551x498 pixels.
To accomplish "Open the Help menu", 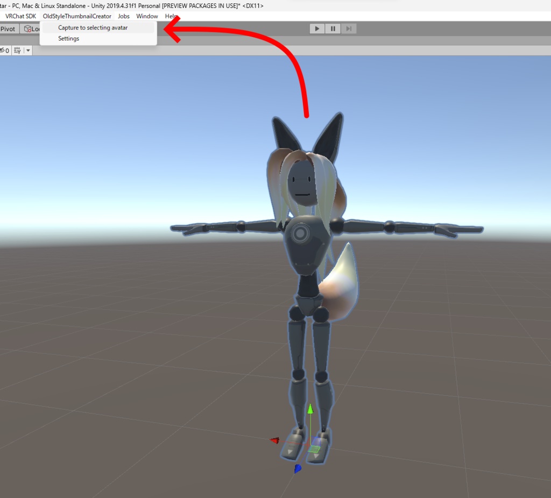I will (171, 16).
